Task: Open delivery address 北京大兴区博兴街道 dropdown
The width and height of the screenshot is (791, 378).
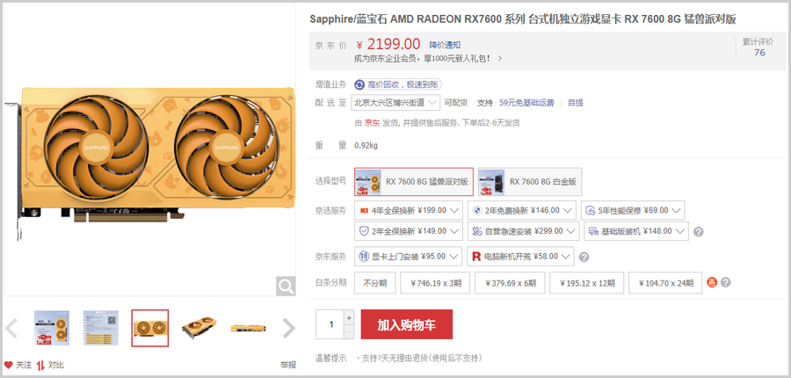Action: [x=396, y=103]
